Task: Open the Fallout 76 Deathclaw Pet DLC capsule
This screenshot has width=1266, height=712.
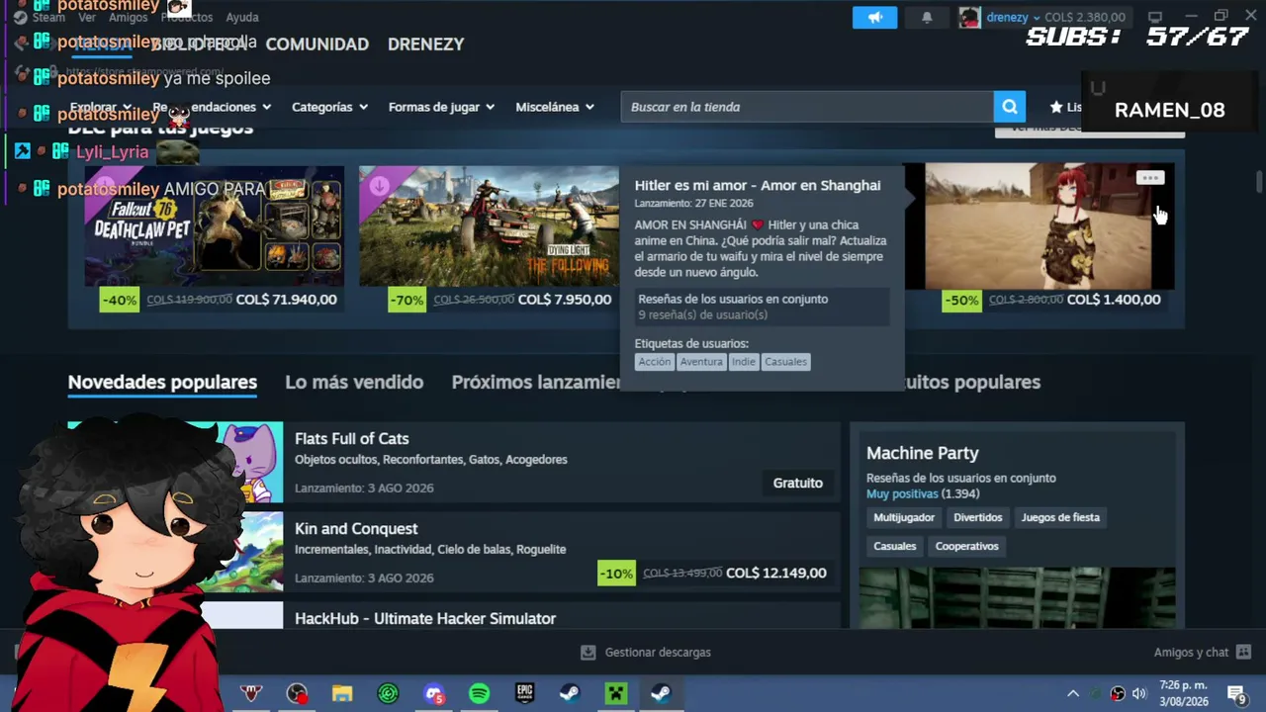Action: click(215, 226)
